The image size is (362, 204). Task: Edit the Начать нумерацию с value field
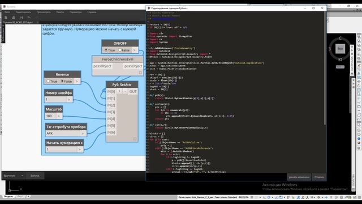(61, 150)
